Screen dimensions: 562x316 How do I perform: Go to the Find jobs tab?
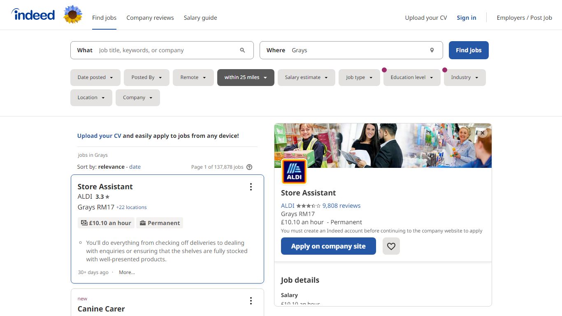tap(104, 18)
